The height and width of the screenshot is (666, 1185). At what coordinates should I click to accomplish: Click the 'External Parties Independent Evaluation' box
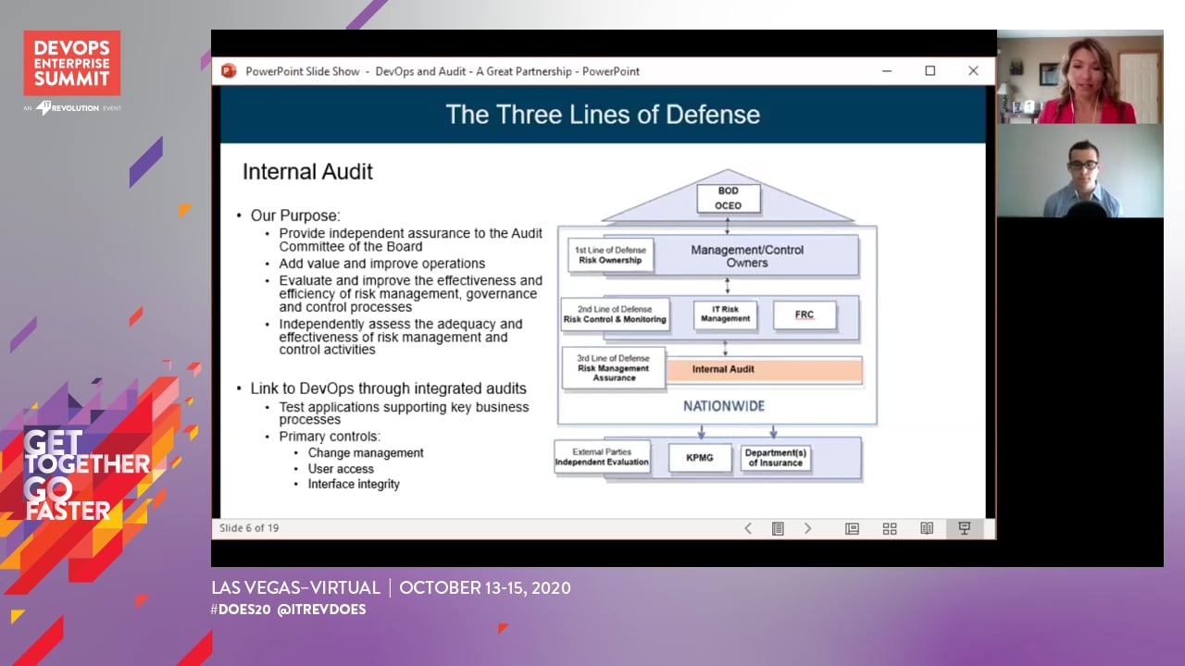602,457
